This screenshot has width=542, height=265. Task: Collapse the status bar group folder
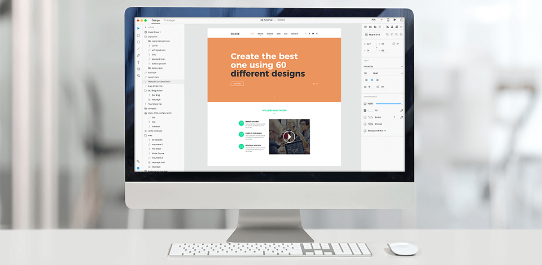click(146, 37)
